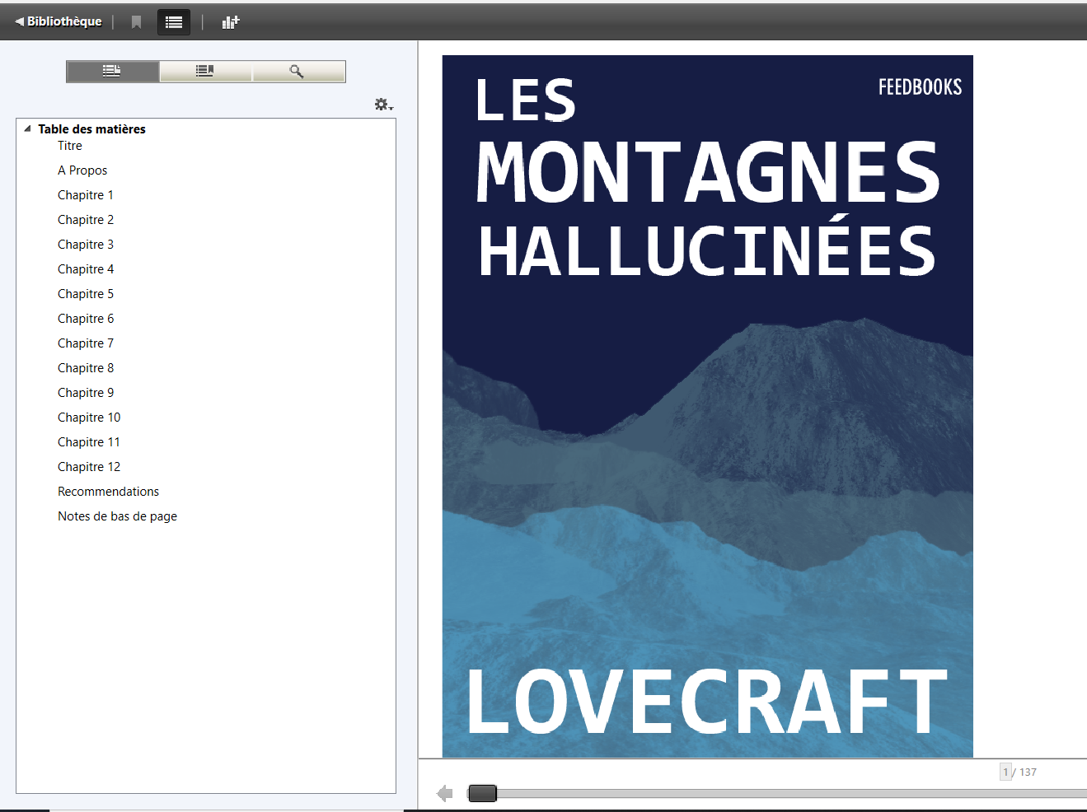Go to Chapitre 9
1087x812 pixels.
coord(86,393)
